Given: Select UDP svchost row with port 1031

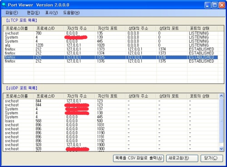Looking at the screenshot, I should pos(111,125).
